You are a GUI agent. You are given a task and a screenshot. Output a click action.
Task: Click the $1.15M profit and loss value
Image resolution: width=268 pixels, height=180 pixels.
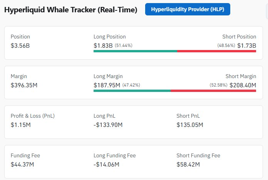[x=22, y=125]
